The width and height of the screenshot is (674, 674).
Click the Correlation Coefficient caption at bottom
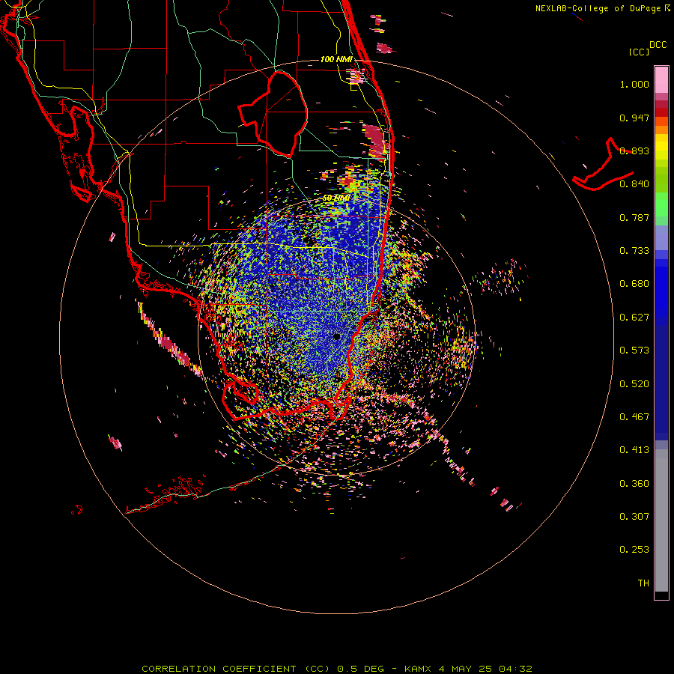(337, 669)
